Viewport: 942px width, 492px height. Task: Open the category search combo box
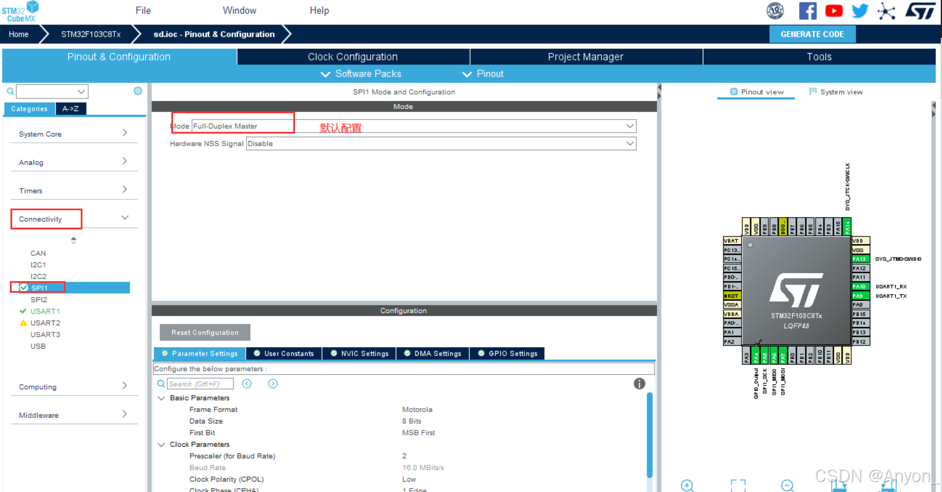(x=52, y=91)
